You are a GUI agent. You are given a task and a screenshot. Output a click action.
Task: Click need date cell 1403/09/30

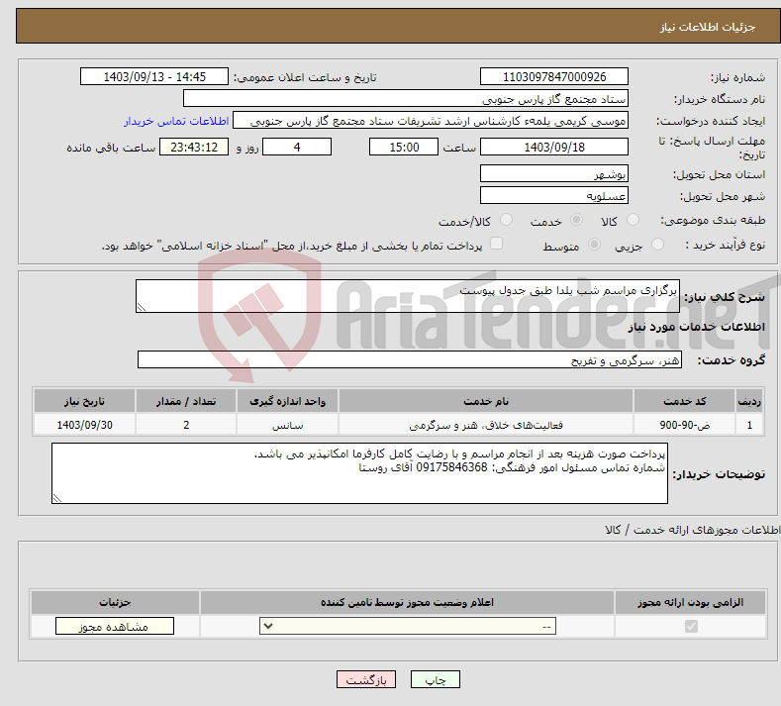[85, 425]
